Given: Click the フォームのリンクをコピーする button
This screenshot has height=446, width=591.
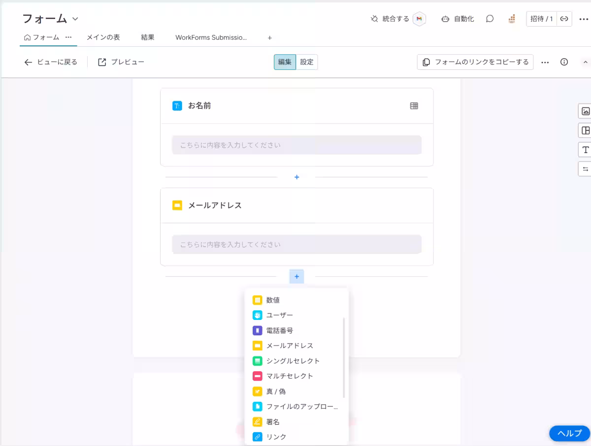Looking at the screenshot, I should [x=475, y=62].
